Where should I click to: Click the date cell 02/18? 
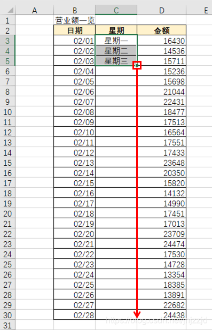pos(75,213)
